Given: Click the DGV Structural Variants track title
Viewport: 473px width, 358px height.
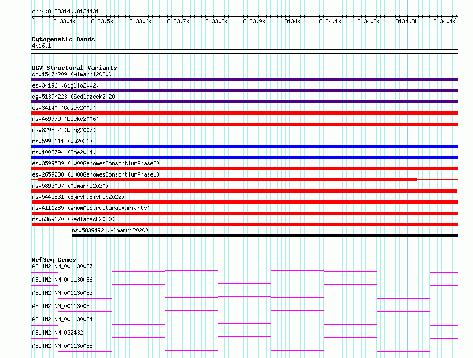Looking at the screenshot, I should [74, 68].
